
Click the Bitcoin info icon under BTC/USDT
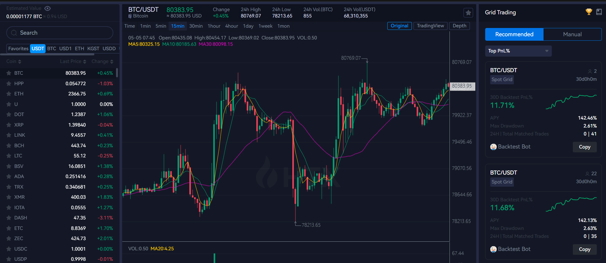pos(130,16)
